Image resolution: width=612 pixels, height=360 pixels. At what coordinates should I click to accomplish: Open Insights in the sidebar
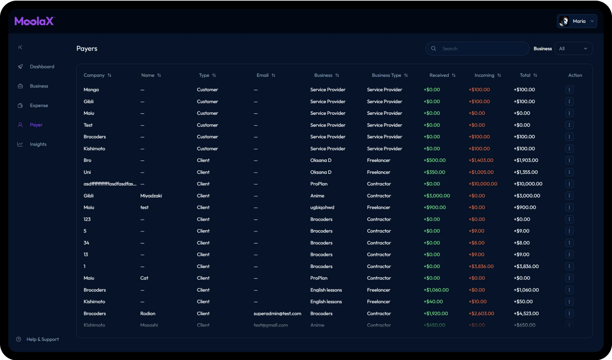(x=38, y=144)
